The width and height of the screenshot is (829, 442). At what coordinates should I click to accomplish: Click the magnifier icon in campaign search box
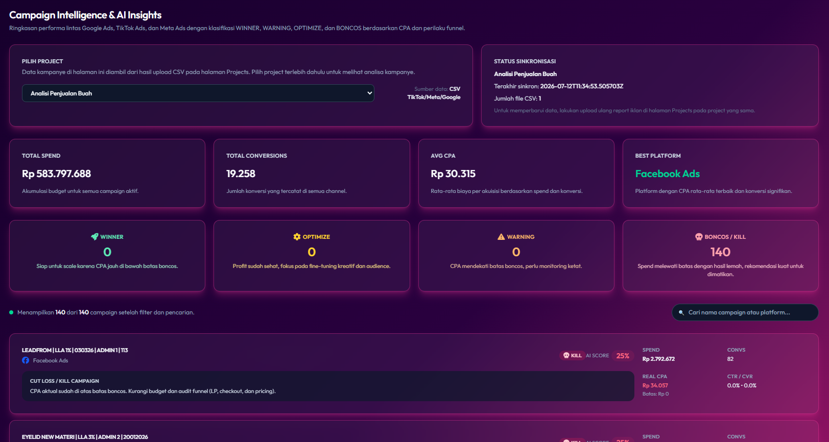(x=681, y=312)
